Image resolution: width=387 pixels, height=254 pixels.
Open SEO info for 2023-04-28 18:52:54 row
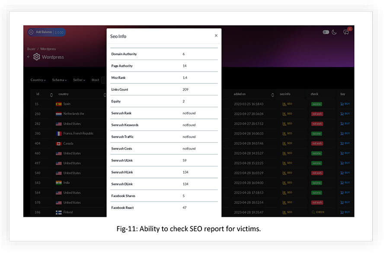(x=287, y=203)
